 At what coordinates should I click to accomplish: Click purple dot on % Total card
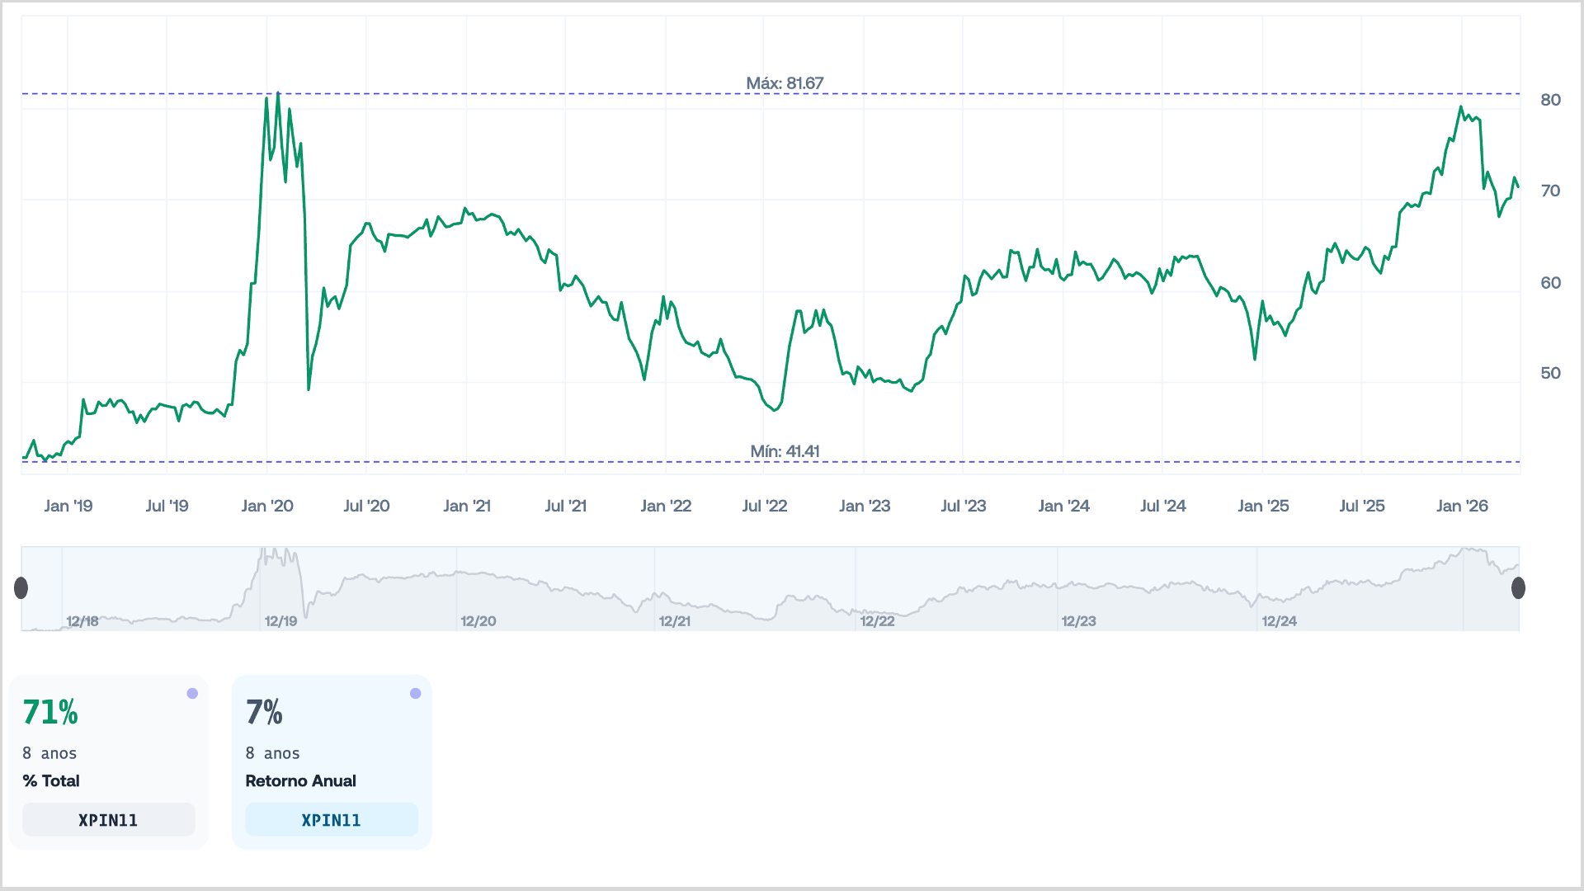(x=192, y=693)
